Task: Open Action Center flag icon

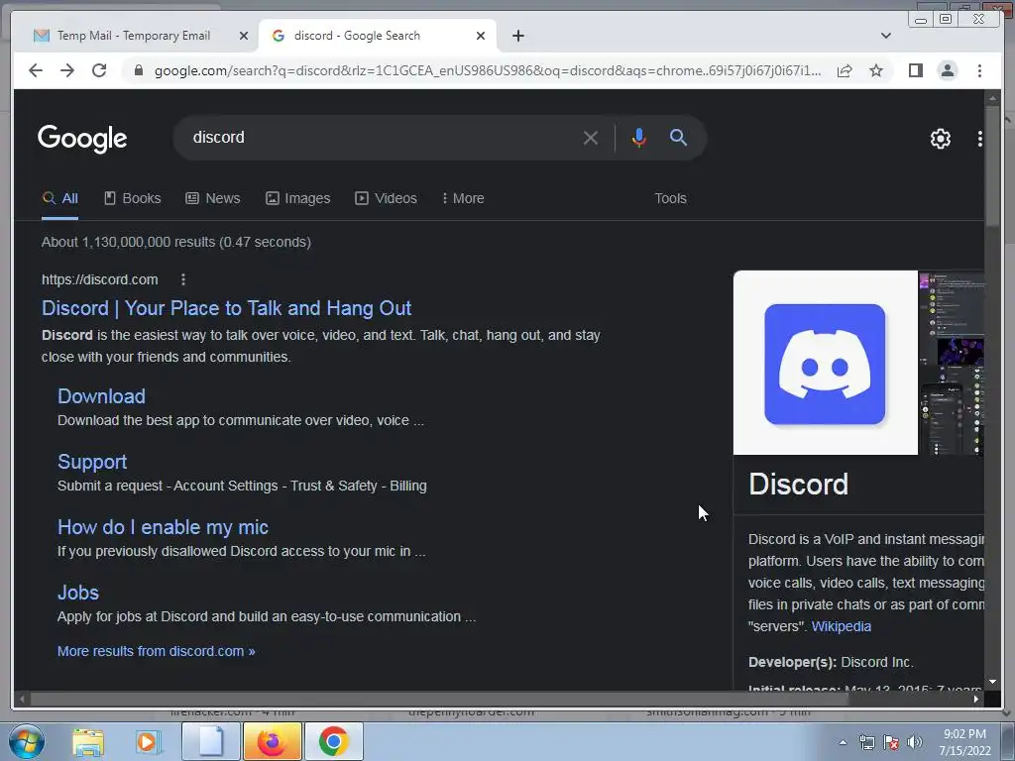Action: [891, 743]
